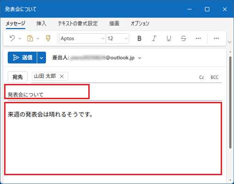Open the ribbon overflow ellipsis at far right
234x184 pixels.
(216, 38)
